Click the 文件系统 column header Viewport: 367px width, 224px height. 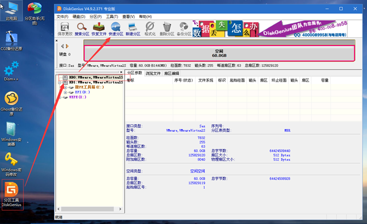pyautogui.click(x=205, y=81)
